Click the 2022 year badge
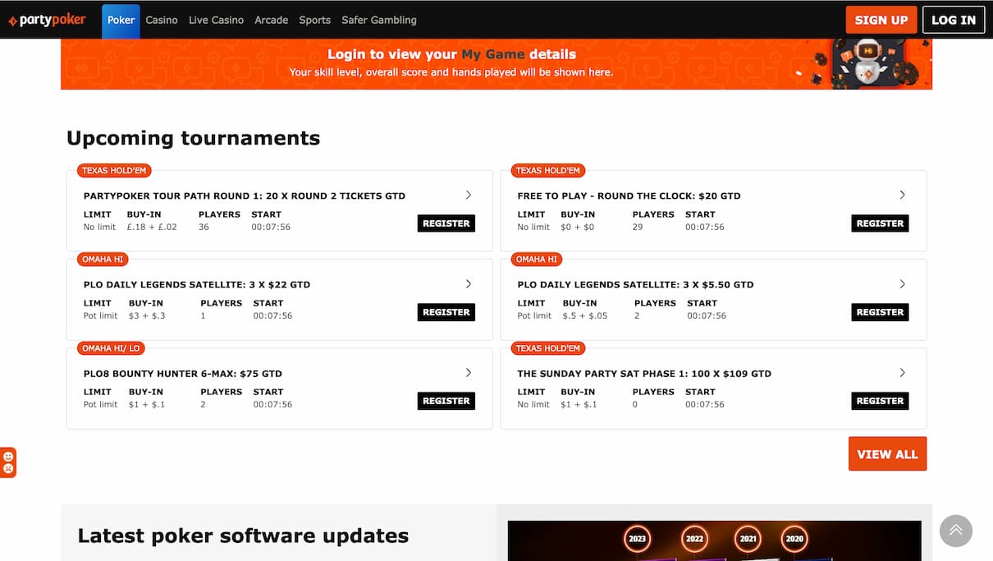The height and width of the screenshot is (561, 993). (x=694, y=539)
